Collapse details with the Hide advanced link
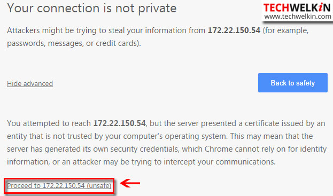 [x=30, y=83]
